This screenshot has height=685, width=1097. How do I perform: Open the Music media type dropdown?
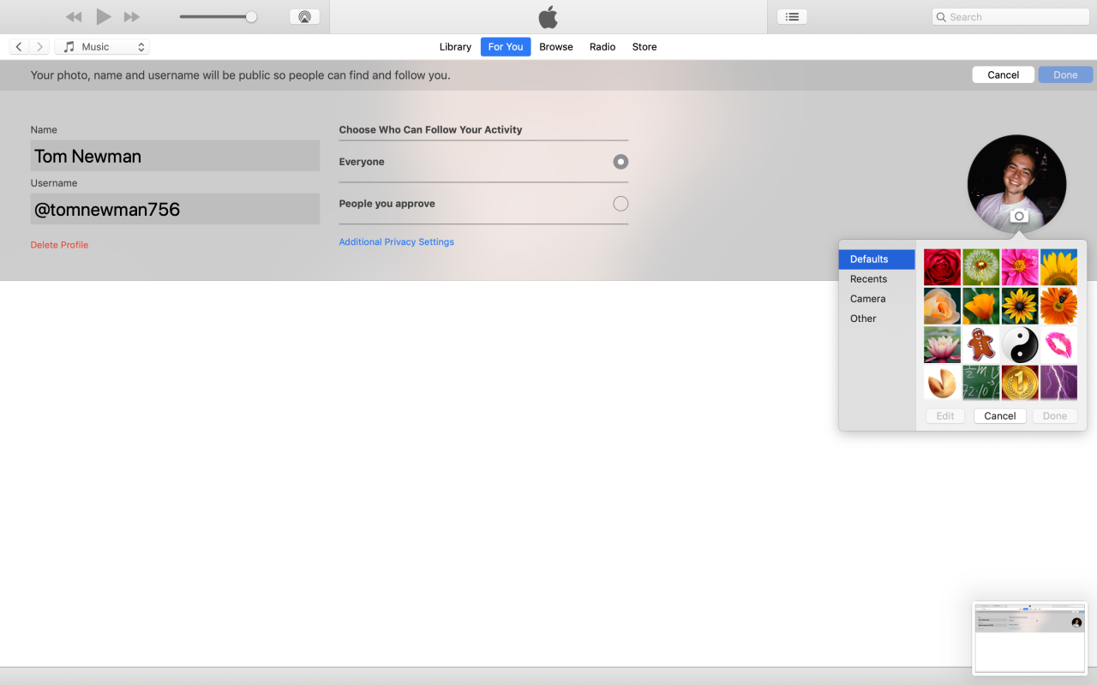(x=101, y=46)
